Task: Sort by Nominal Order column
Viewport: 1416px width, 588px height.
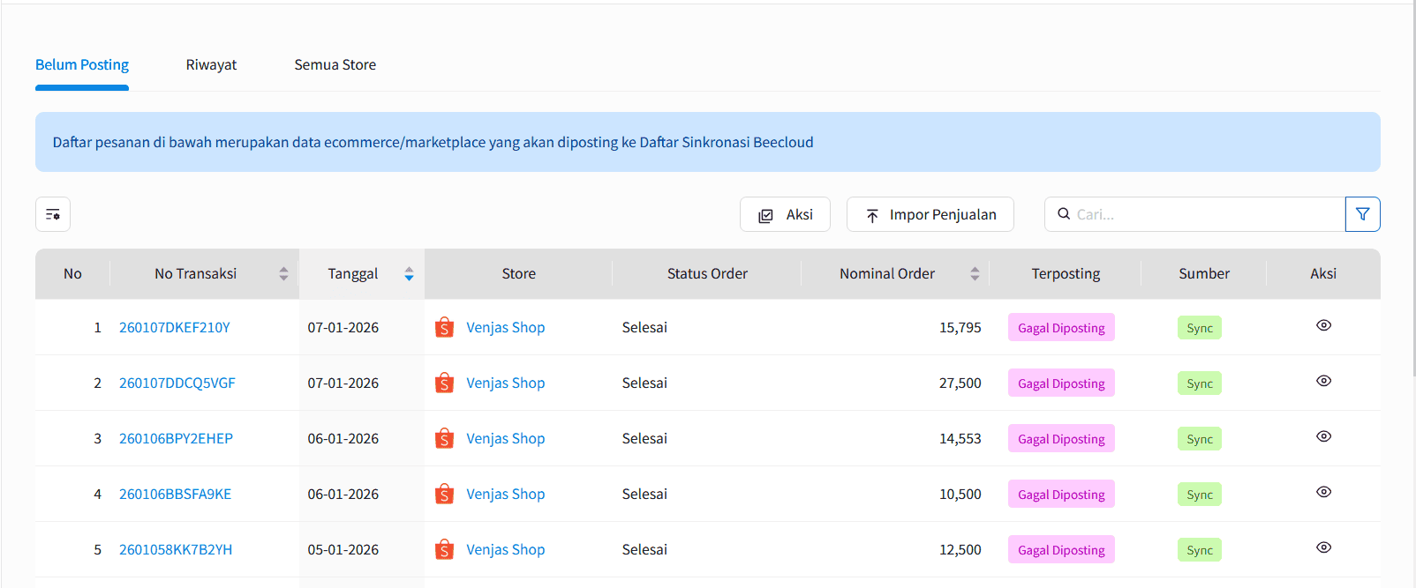Action: [x=975, y=274]
